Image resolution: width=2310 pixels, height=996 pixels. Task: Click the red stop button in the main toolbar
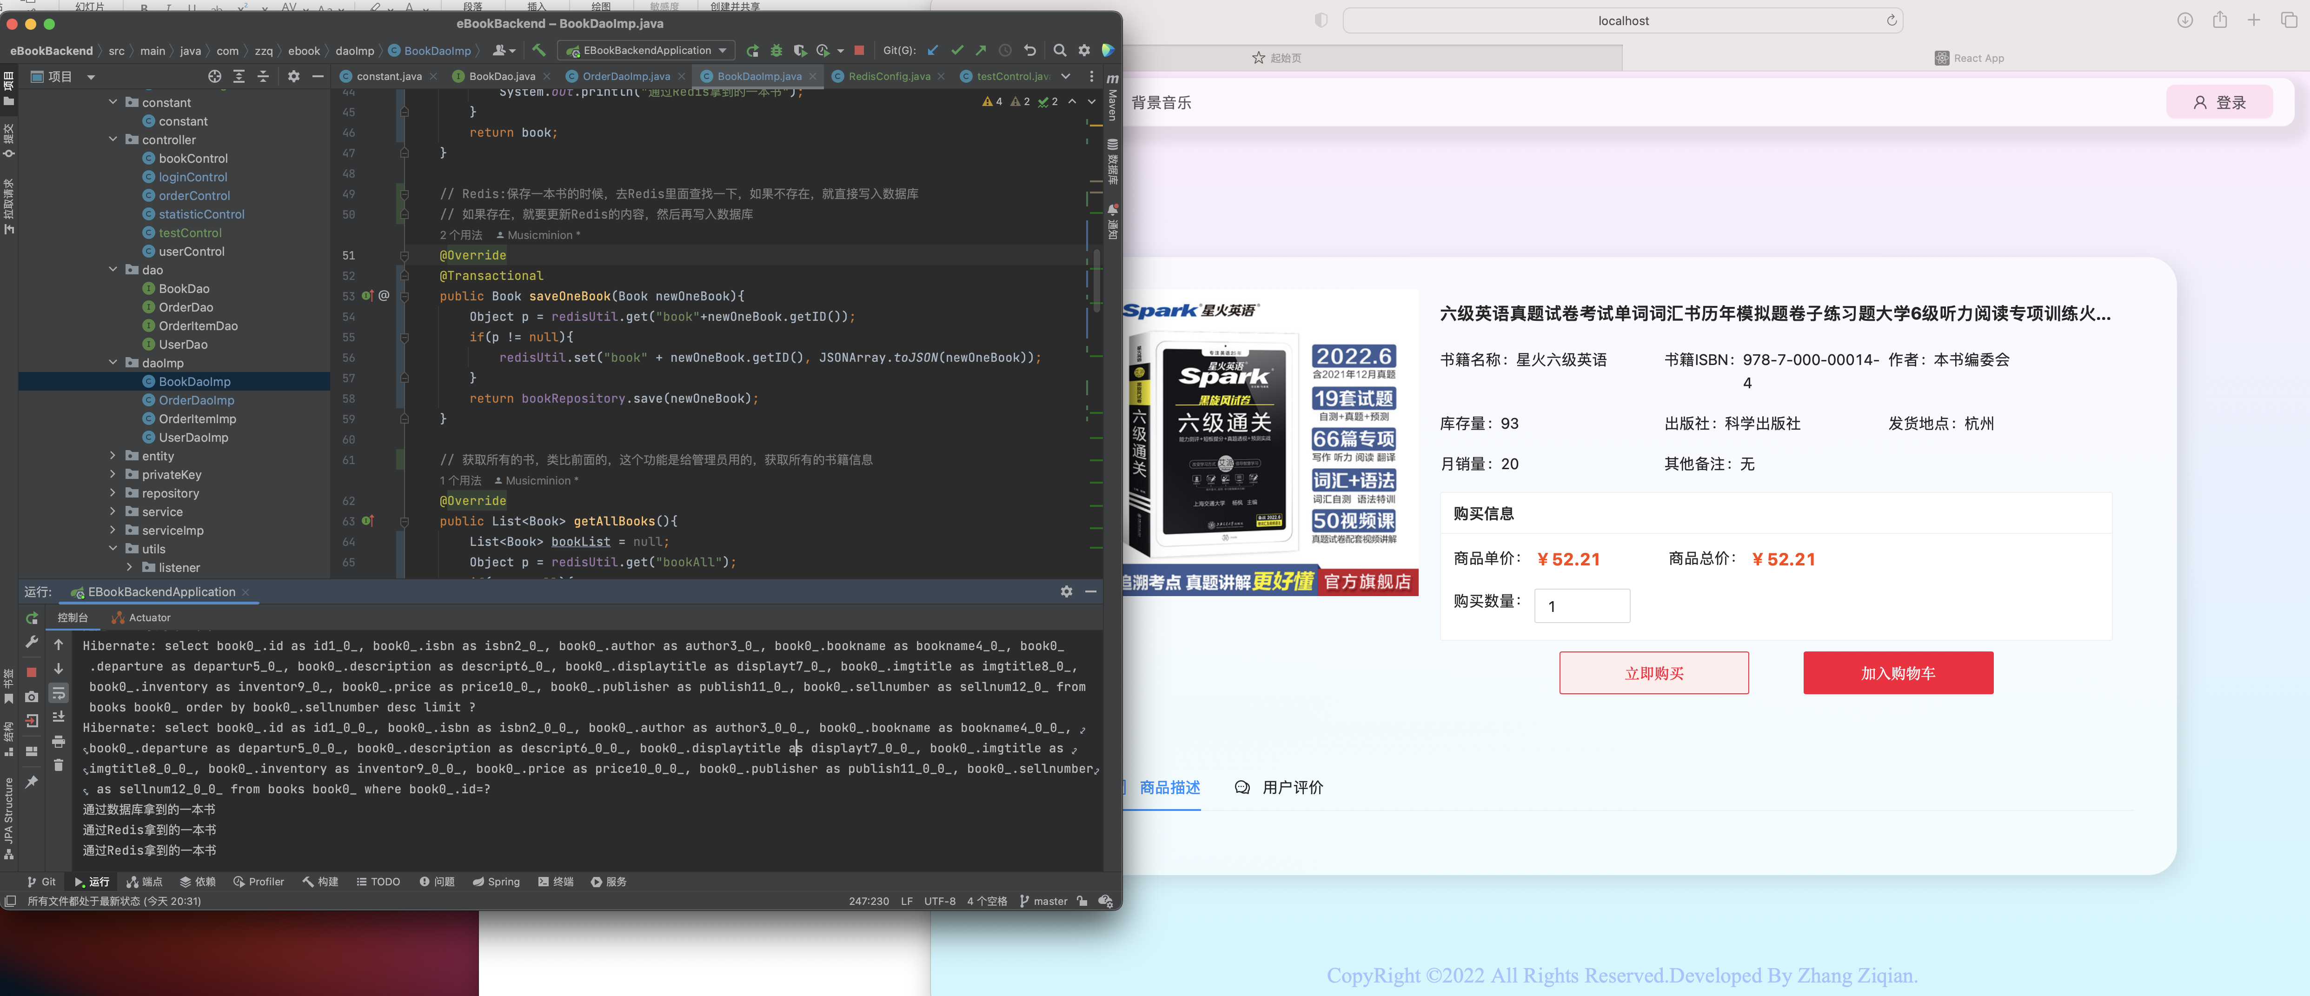(859, 50)
